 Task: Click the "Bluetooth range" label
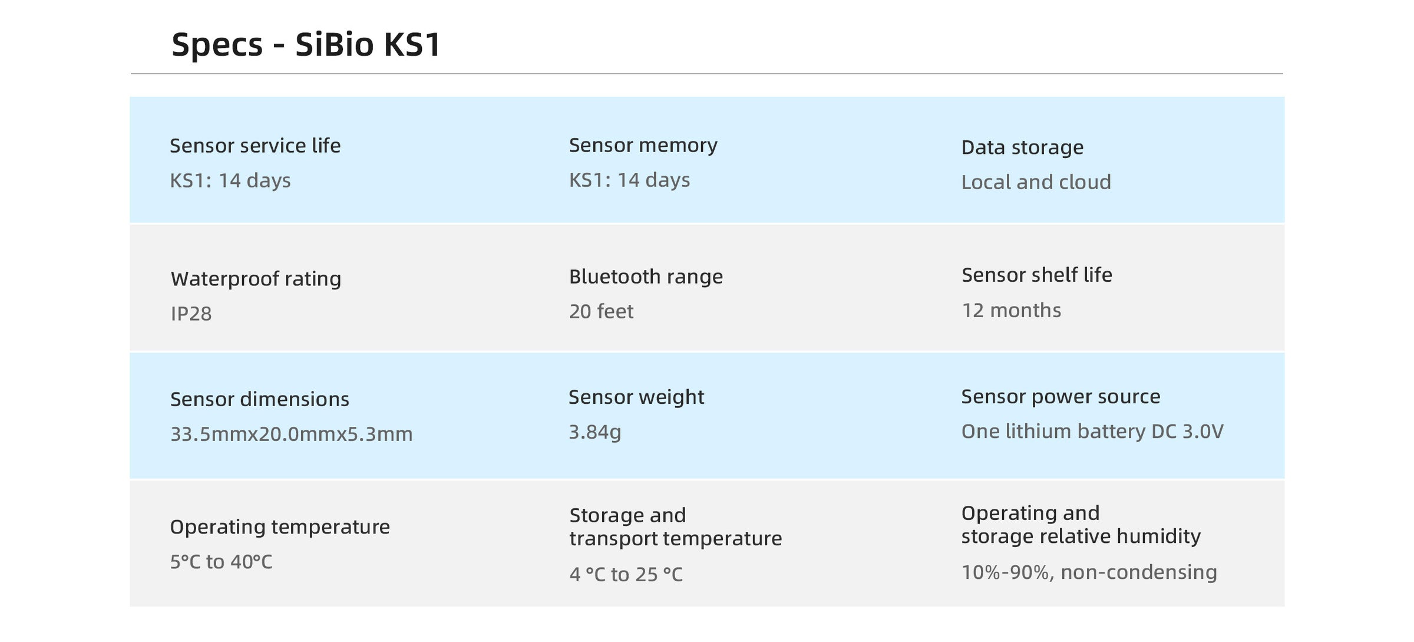point(646,276)
